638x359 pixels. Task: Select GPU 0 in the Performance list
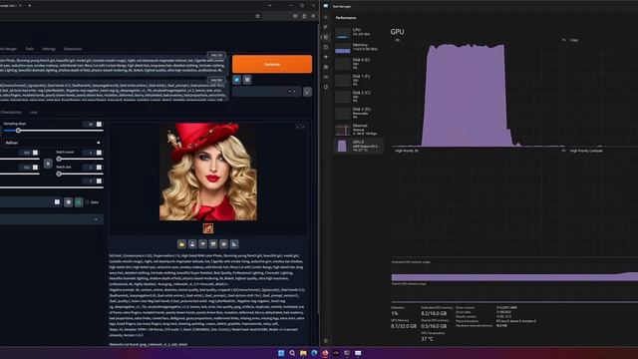coord(359,146)
